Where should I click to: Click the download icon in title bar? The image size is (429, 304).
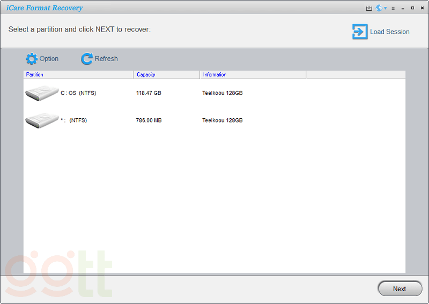pos(369,8)
